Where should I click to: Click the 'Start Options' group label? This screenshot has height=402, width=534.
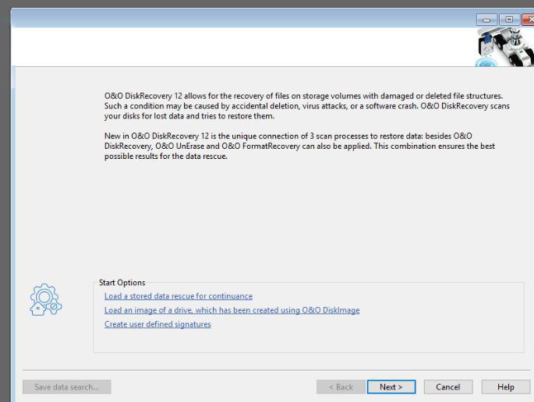tap(122, 283)
